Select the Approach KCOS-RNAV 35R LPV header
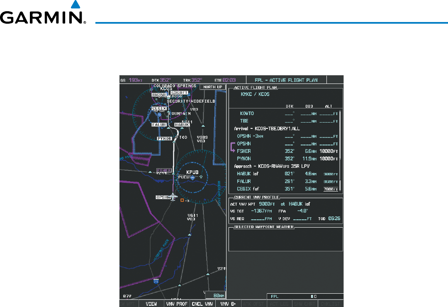The image size is (448, 307). [272, 166]
